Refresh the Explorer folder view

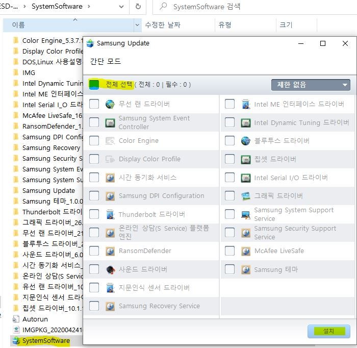point(138,7)
